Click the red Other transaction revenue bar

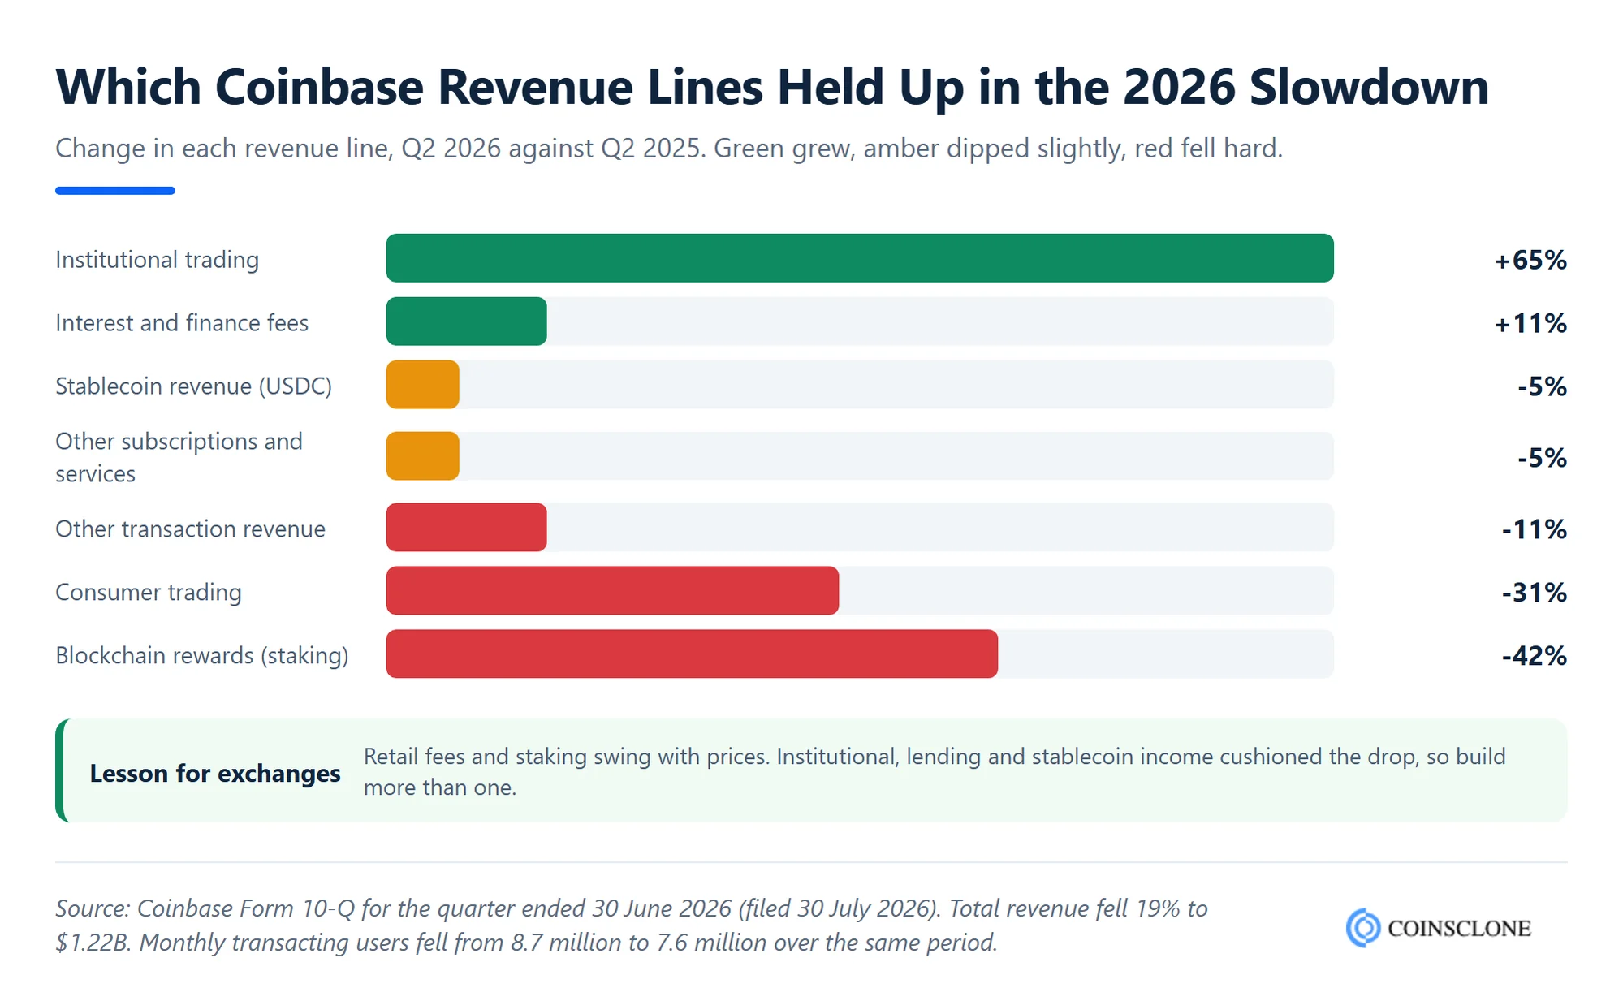coord(467,528)
